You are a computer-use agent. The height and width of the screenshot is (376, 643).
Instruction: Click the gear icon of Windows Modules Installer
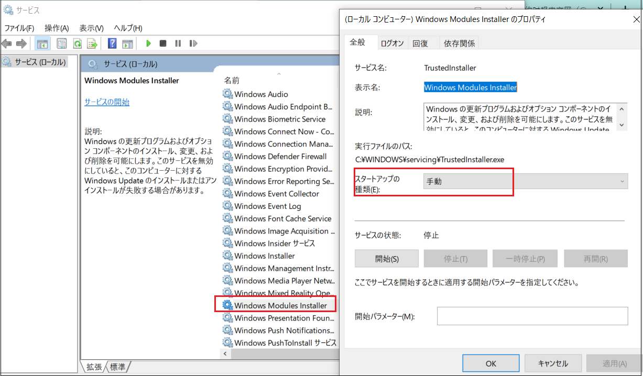[227, 305]
